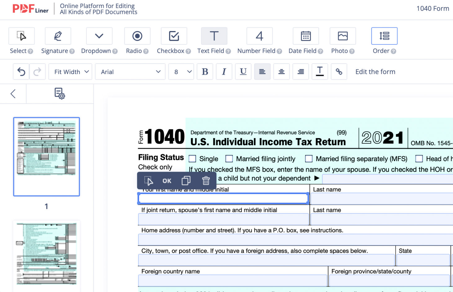Image resolution: width=453 pixels, height=292 pixels.
Task: Undo the last action
Action: pos(21,72)
